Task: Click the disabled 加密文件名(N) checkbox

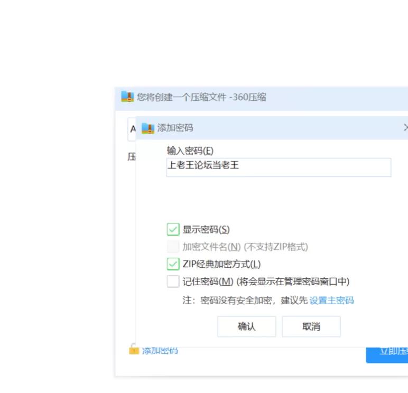Action: pyautogui.click(x=173, y=247)
